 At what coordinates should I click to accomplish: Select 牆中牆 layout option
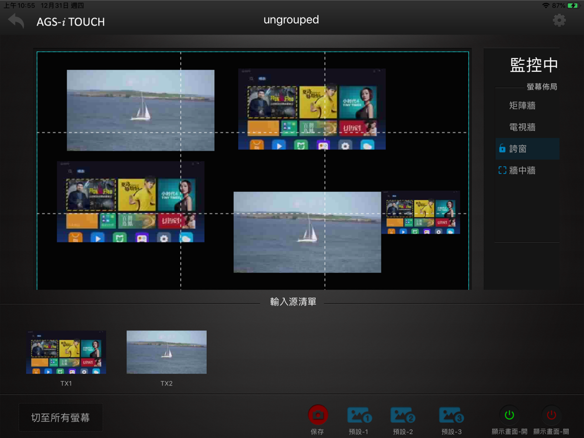[x=522, y=170]
